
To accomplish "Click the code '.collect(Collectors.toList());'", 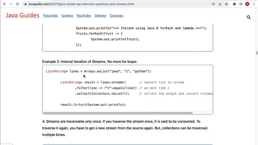I will point(102,93).
